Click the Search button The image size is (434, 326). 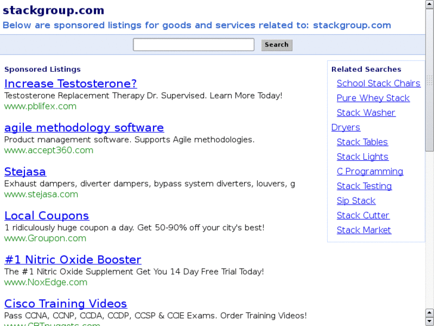coord(277,45)
